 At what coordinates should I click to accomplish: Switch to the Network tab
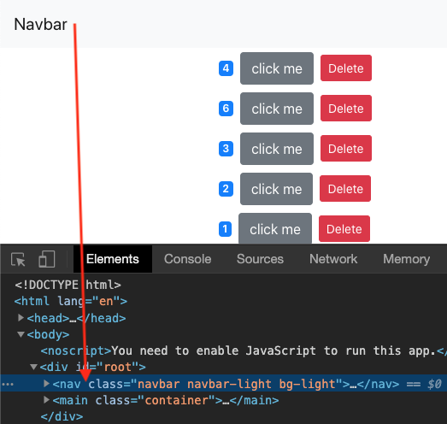coord(333,259)
